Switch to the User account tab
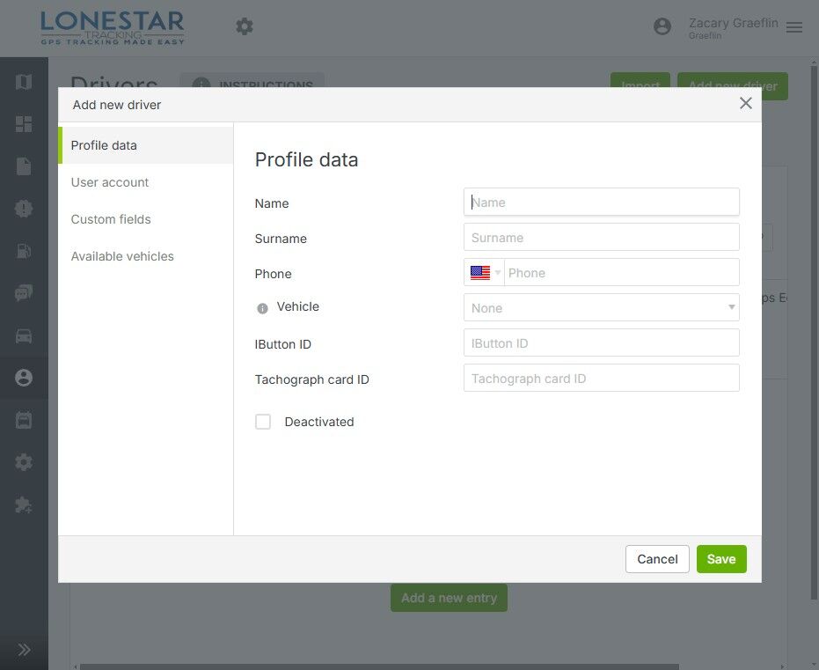The height and width of the screenshot is (670, 819). pyautogui.click(x=110, y=182)
